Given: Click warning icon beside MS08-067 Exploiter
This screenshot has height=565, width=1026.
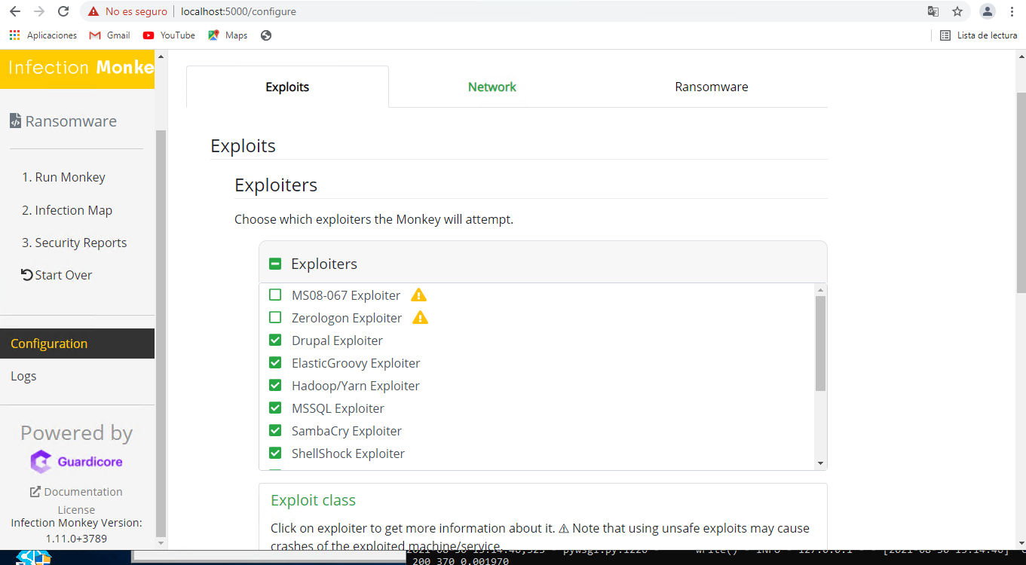Looking at the screenshot, I should (418, 295).
